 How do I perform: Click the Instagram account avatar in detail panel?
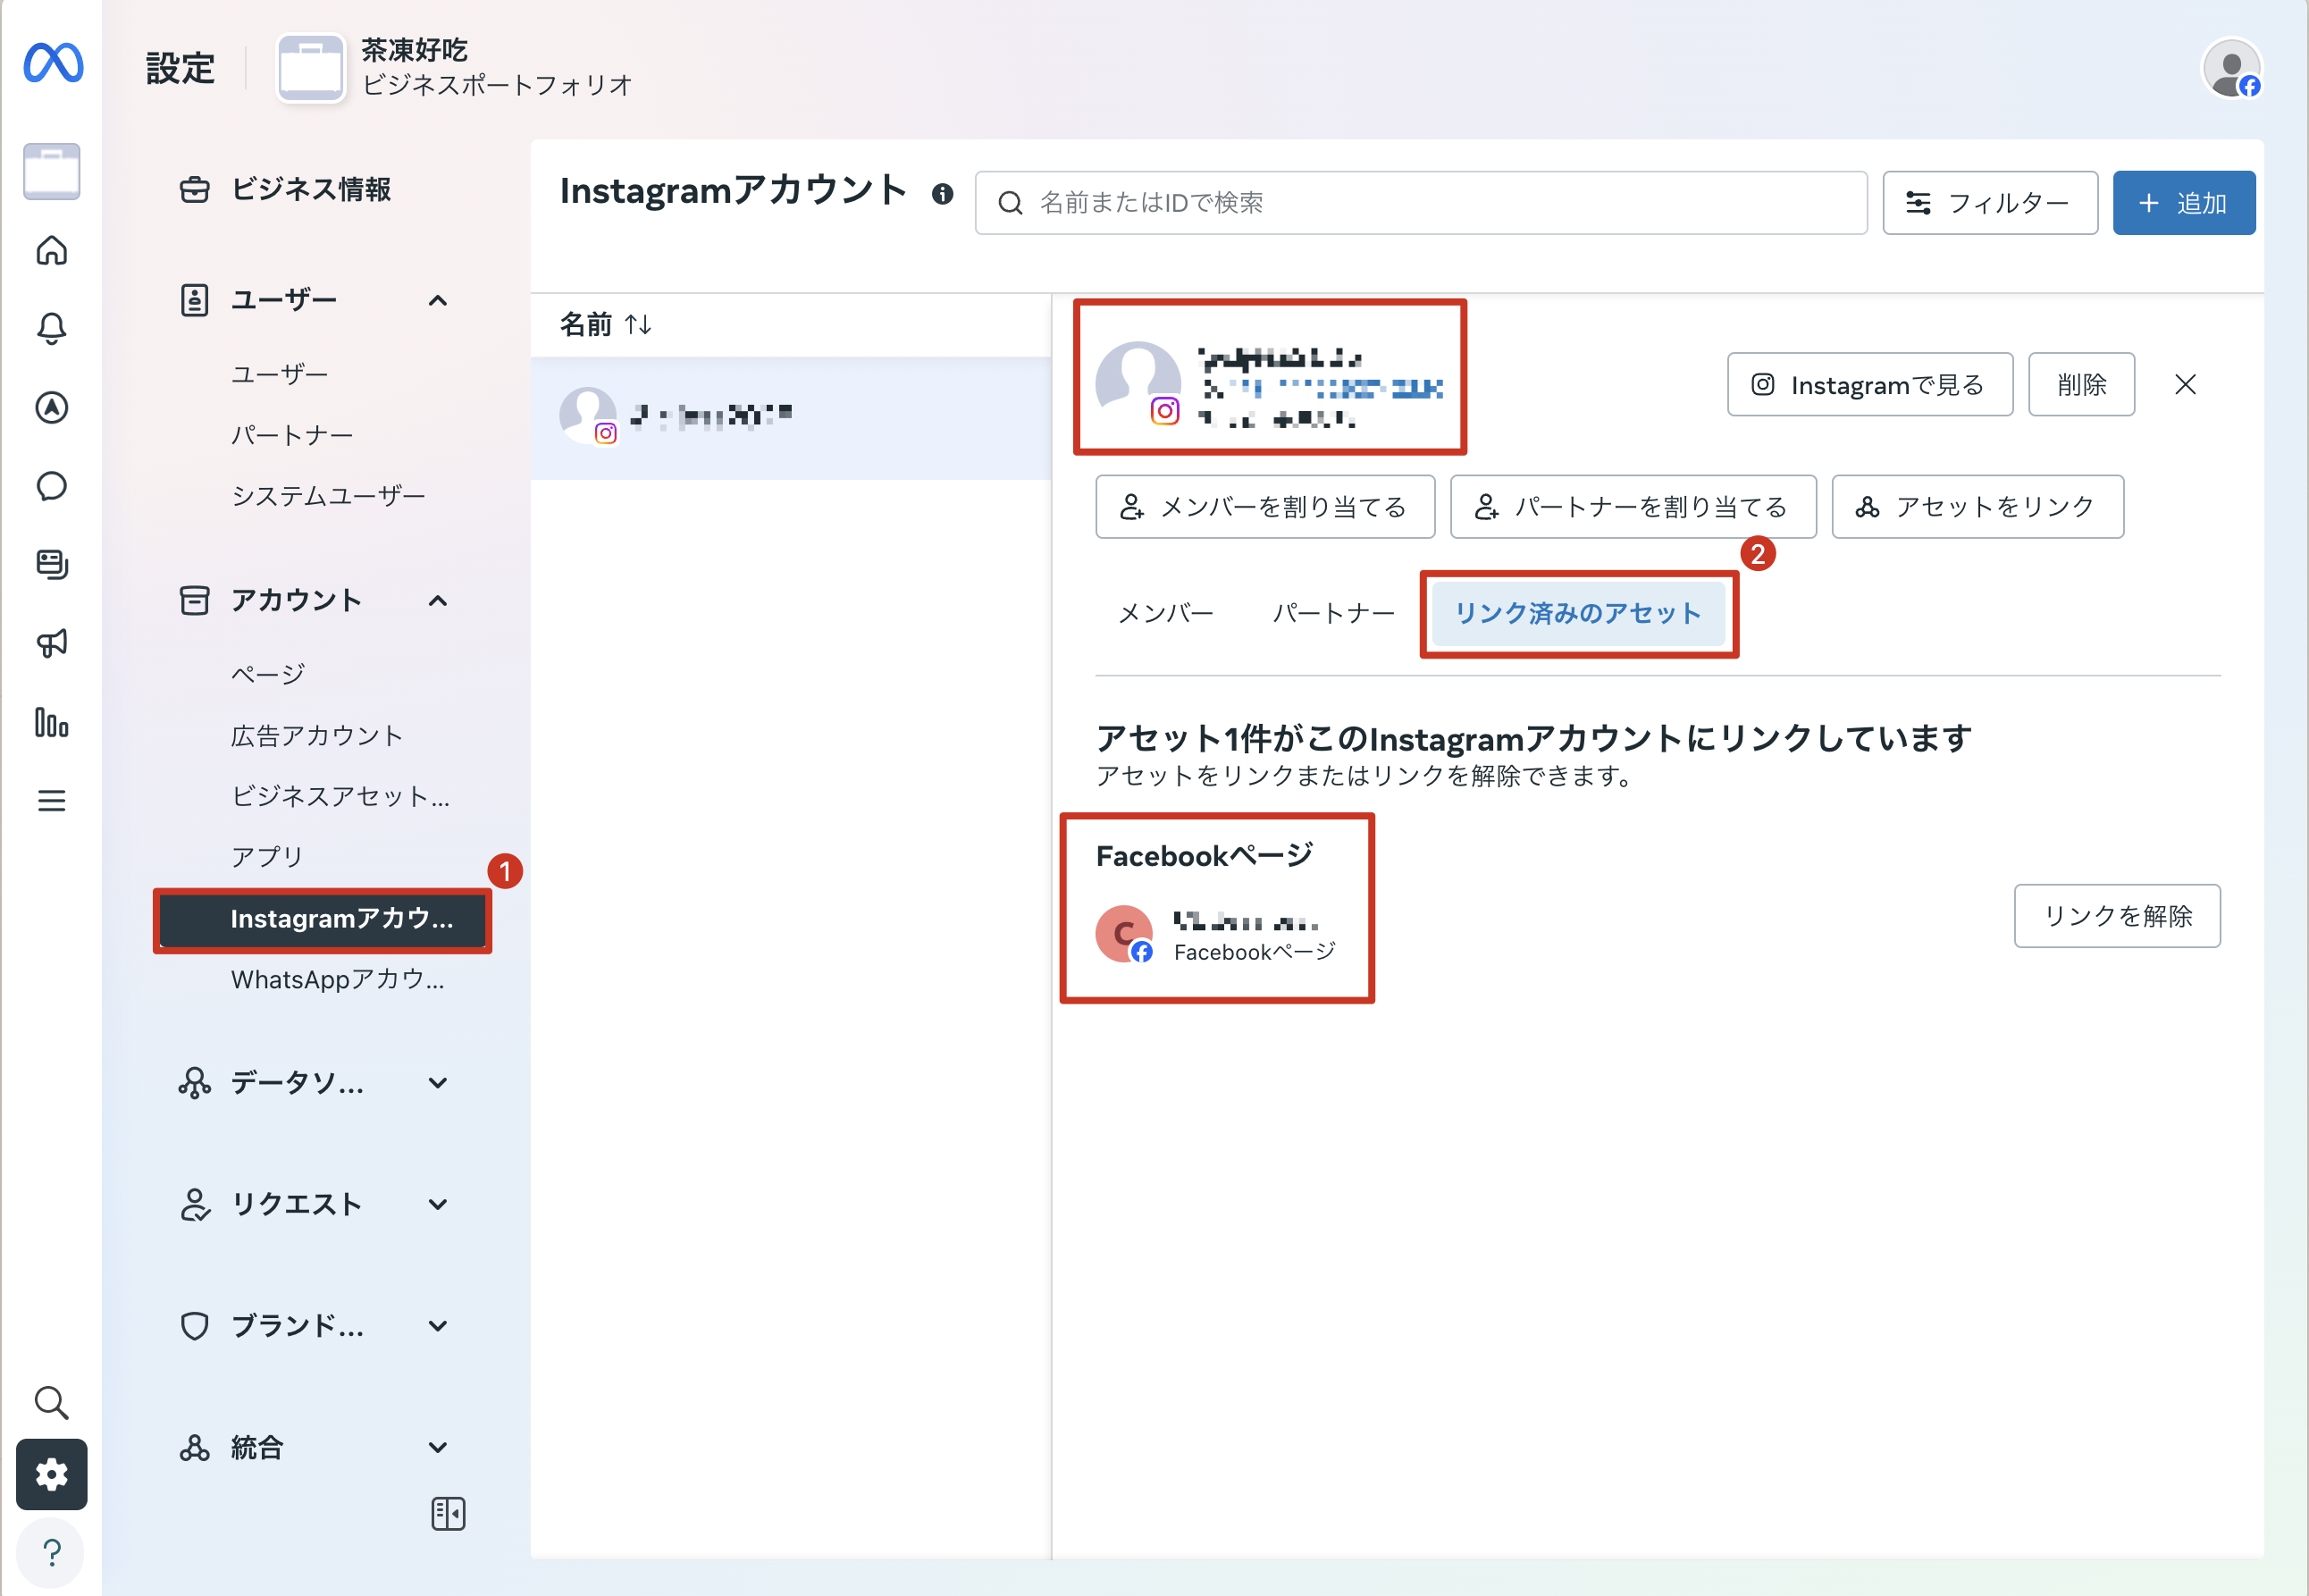click(1138, 384)
